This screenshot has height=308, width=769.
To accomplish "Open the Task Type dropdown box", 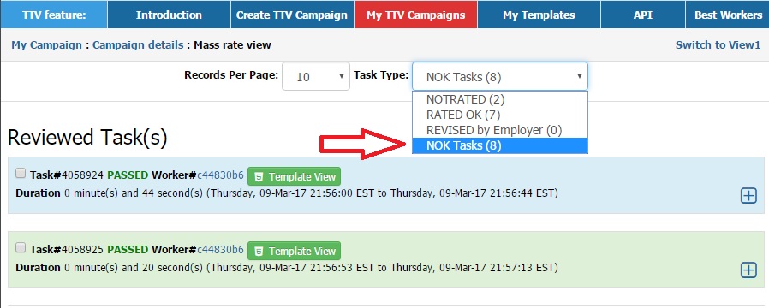I will point(500,76).
